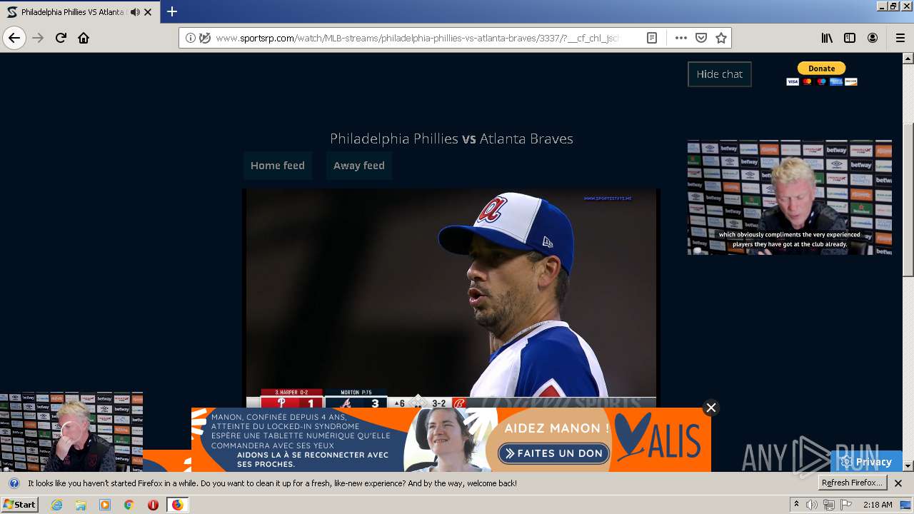Screen dimensions: 914x514
Task: Close the Philadelphia Phillies VS Atlanta tab
Action: (x=148, y=12)
